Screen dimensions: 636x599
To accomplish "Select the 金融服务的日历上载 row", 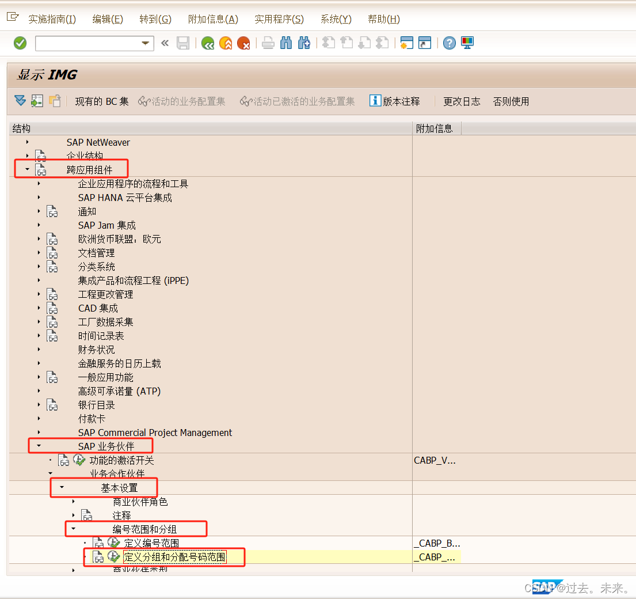I will point(119,363).
